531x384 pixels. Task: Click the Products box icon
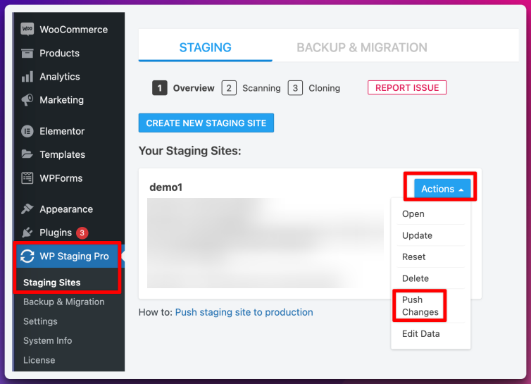[x=27, y=54]
